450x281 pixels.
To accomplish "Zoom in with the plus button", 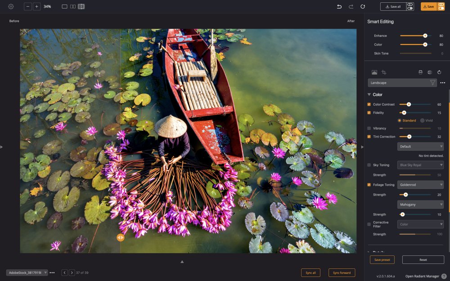I will pyautogui.click(x=37, y=6).
